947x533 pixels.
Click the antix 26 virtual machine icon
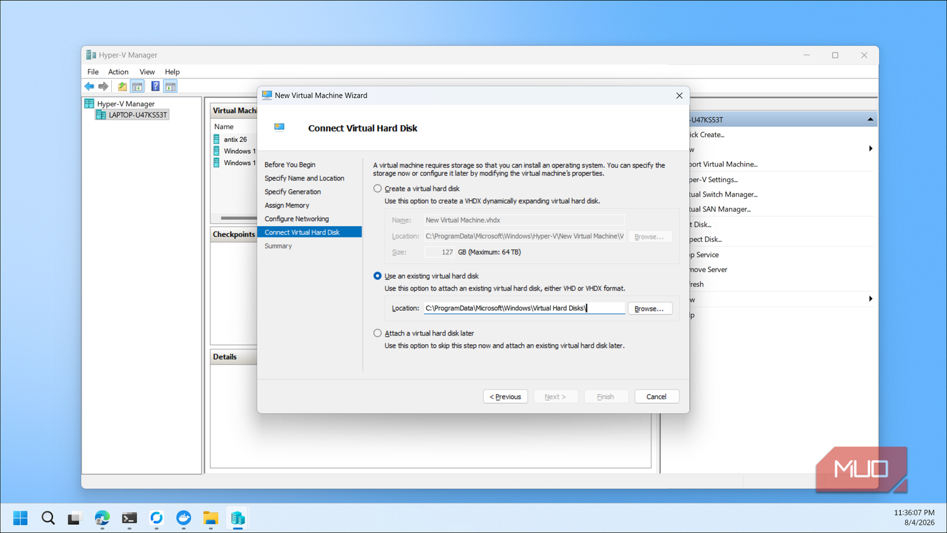pos(217,140)
